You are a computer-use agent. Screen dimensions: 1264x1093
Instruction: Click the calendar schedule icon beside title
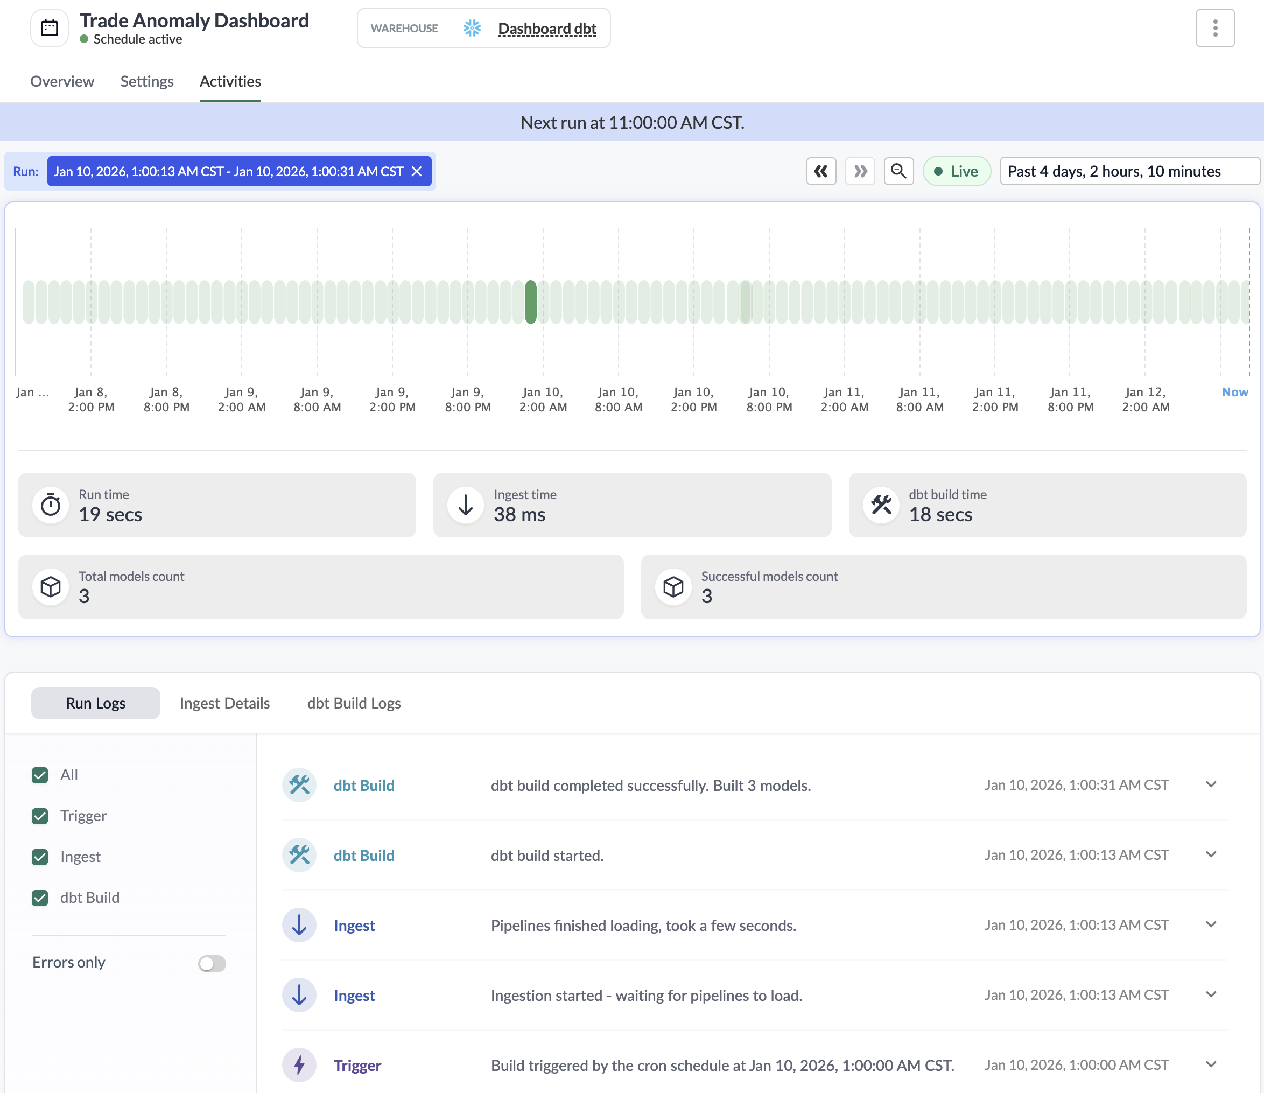(50, 28)
